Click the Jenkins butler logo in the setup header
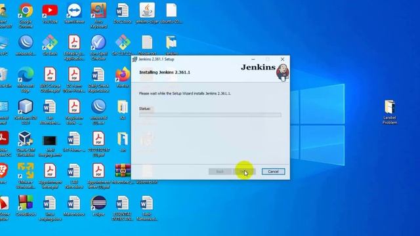 [x=282, y=72]
